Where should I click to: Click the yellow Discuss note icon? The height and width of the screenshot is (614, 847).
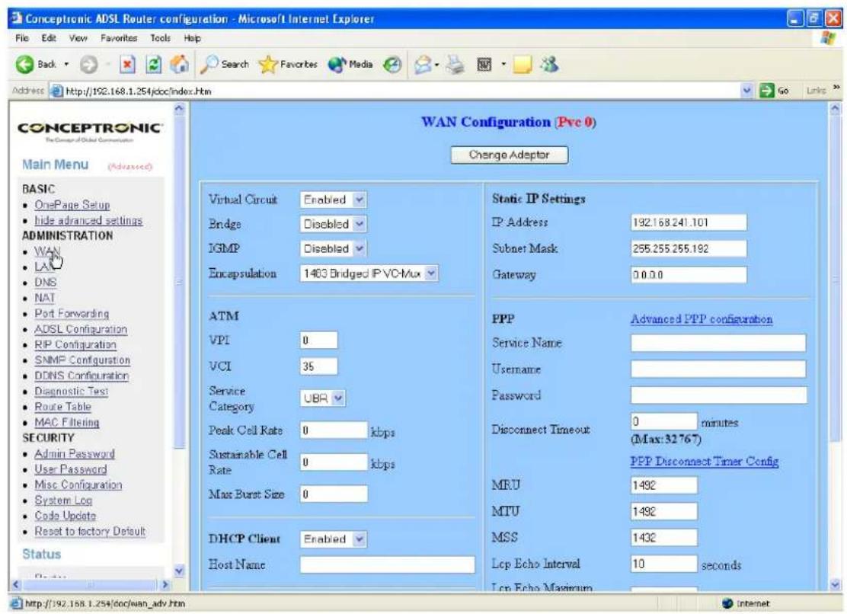(x=522, y=65)
